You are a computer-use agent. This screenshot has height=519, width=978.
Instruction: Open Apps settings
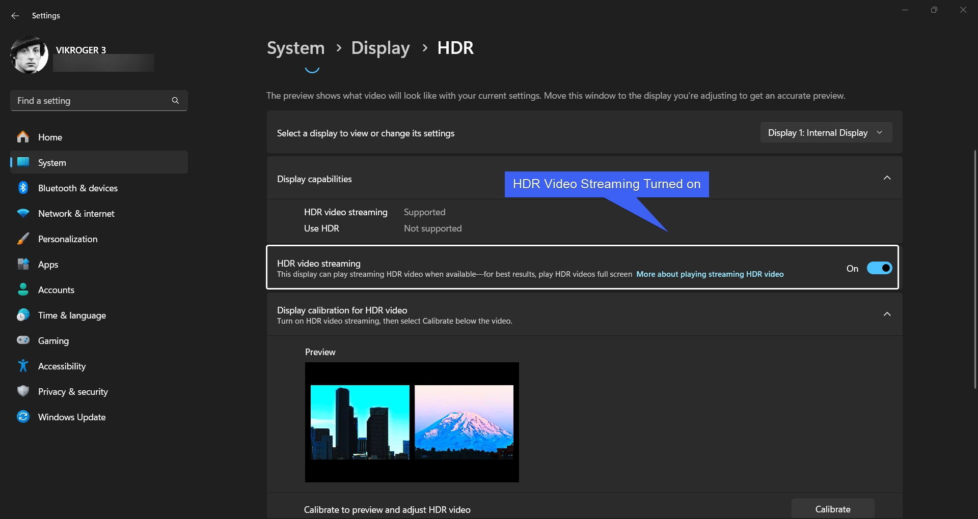[99, 264]
